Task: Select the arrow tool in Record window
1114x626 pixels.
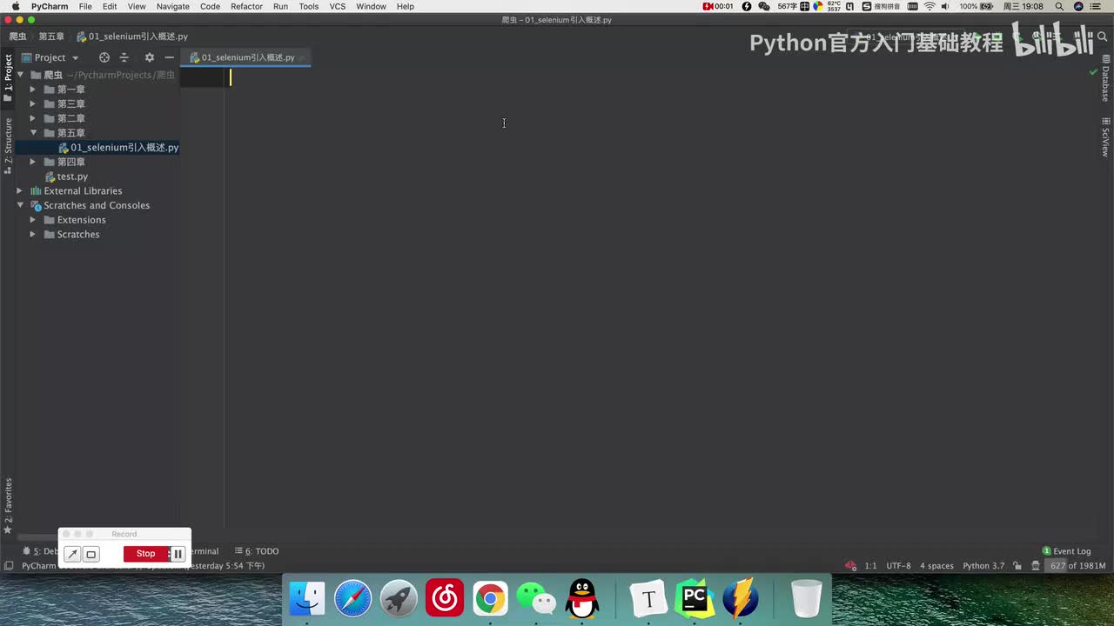Action: click(72, 554)
